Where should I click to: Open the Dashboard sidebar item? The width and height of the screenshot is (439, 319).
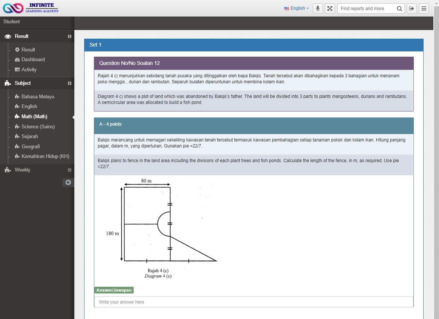[33, 60]
